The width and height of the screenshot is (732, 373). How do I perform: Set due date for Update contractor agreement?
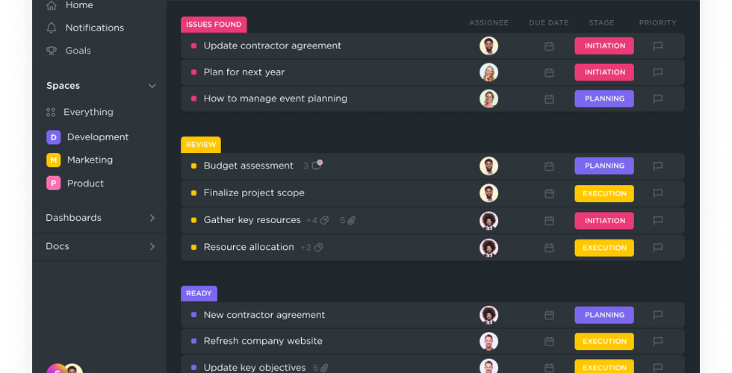tap(549, 46)
